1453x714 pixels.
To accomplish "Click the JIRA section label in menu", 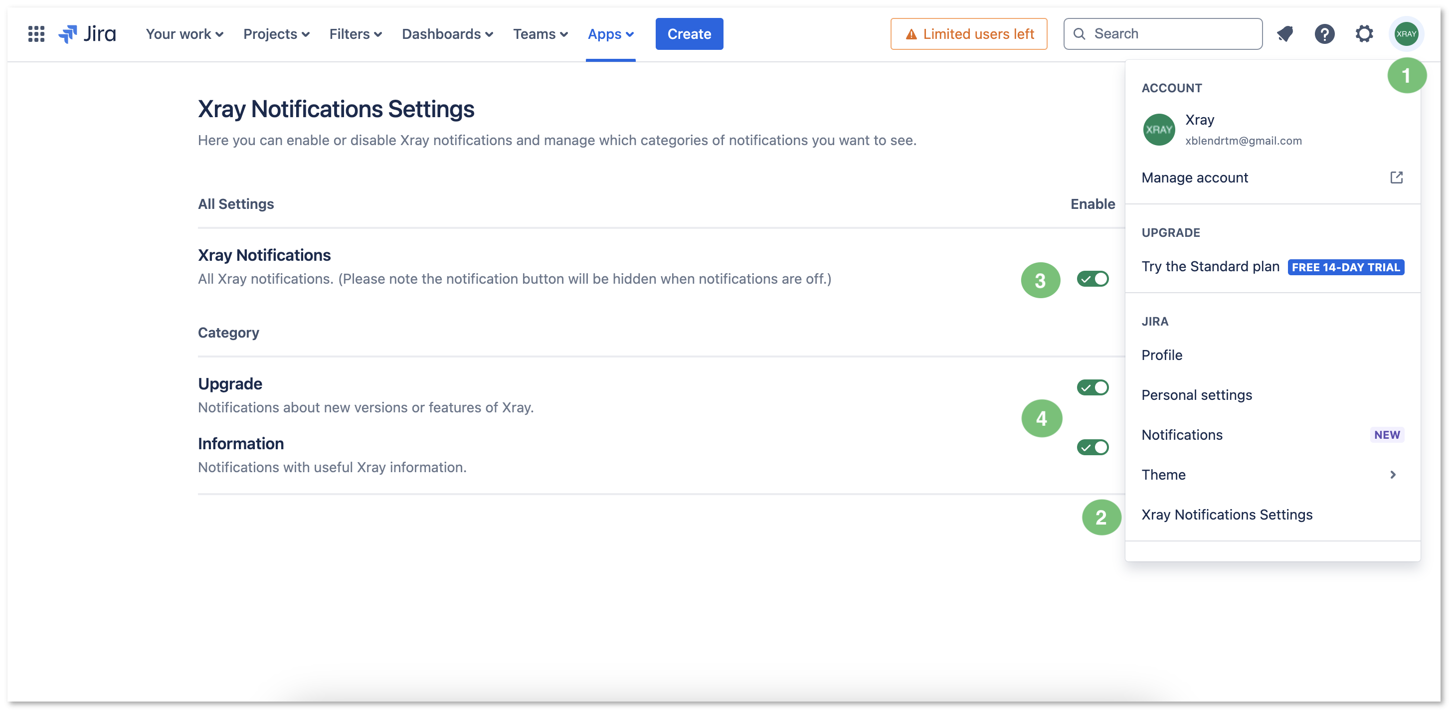I will click(x=1155, y=322).
